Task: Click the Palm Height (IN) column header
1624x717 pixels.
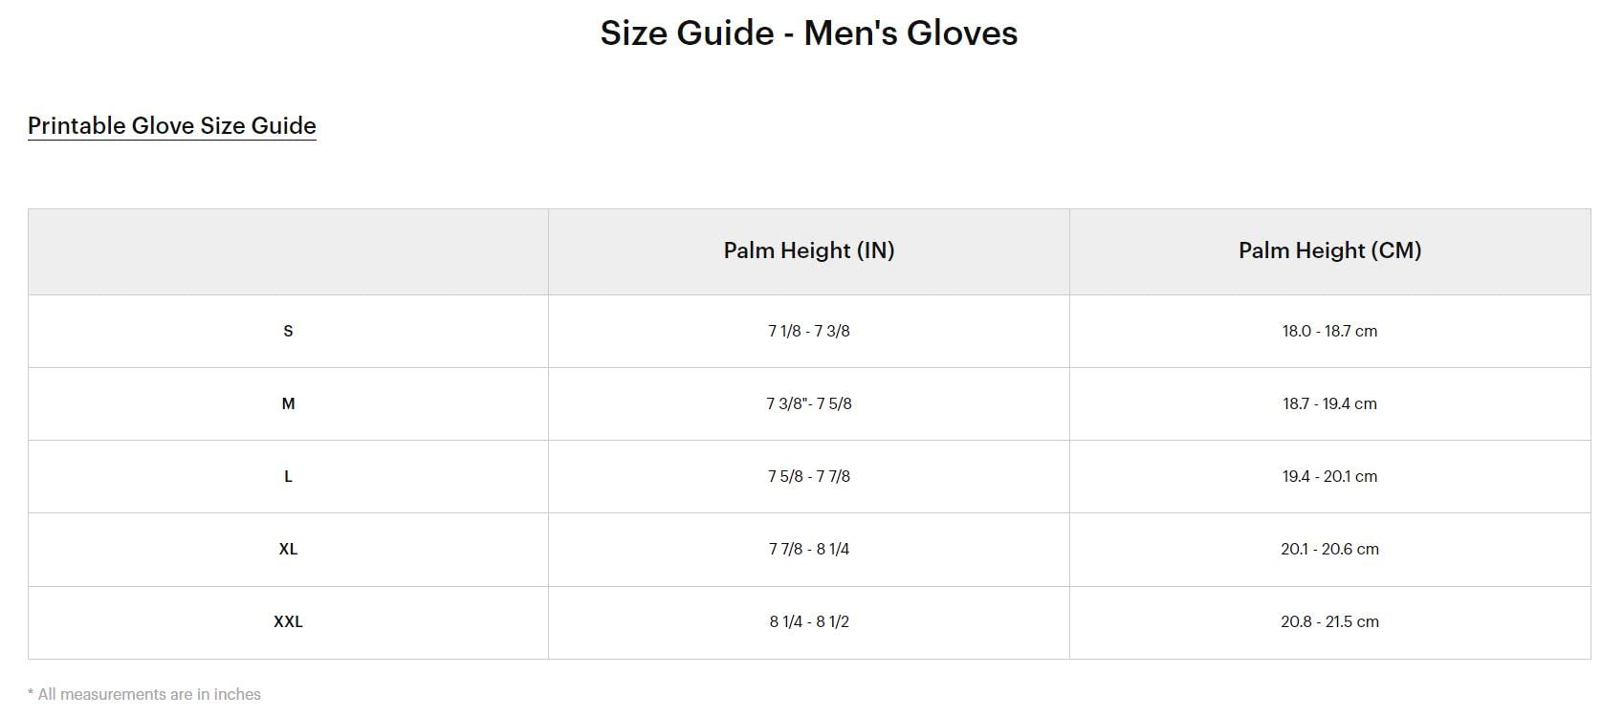Action: pos(809,250)
